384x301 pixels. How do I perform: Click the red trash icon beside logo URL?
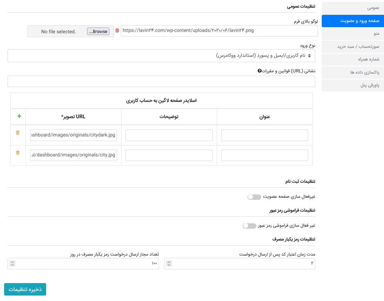[x=117, y=31]
